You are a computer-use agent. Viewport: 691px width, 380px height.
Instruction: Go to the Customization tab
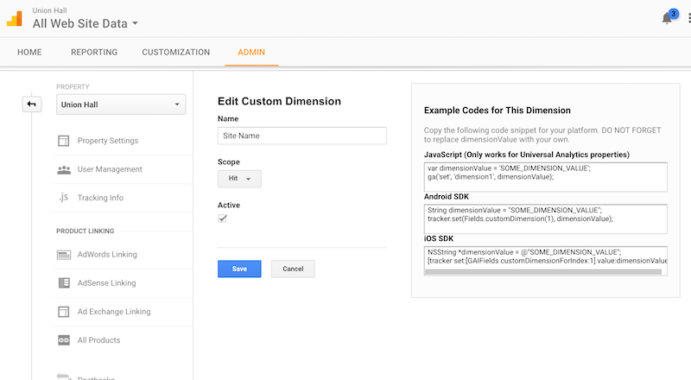(175, 53)
